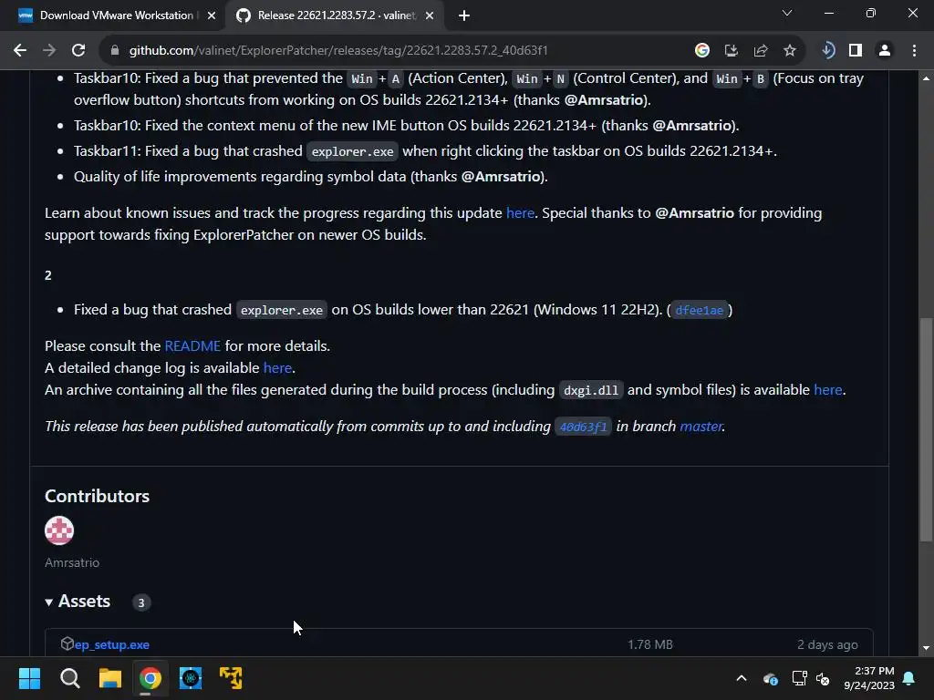Open the master branch link
The height and width of the screenshot is (700, 934).
pyautogui.click(x=701, y=427)
